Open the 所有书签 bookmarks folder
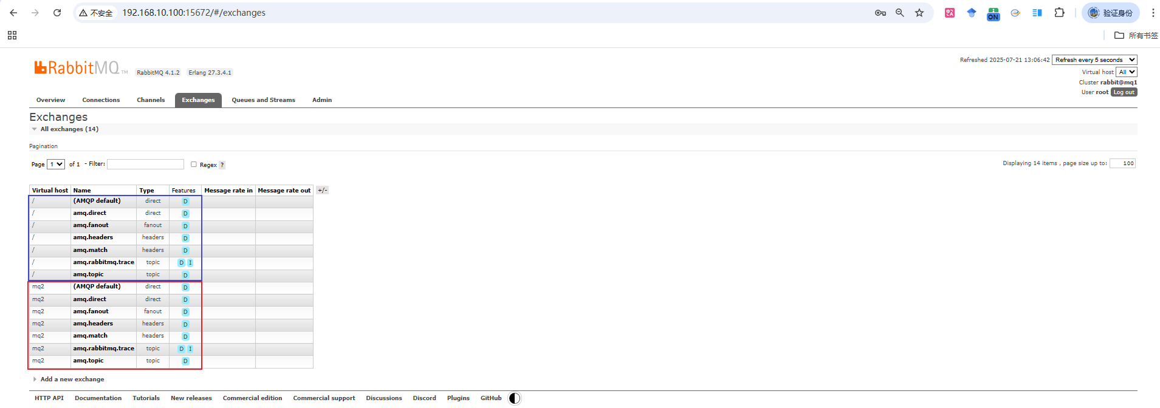The height and width of the screenshot is (408, 1160). pyautogui.click(x=1136, y=35)
